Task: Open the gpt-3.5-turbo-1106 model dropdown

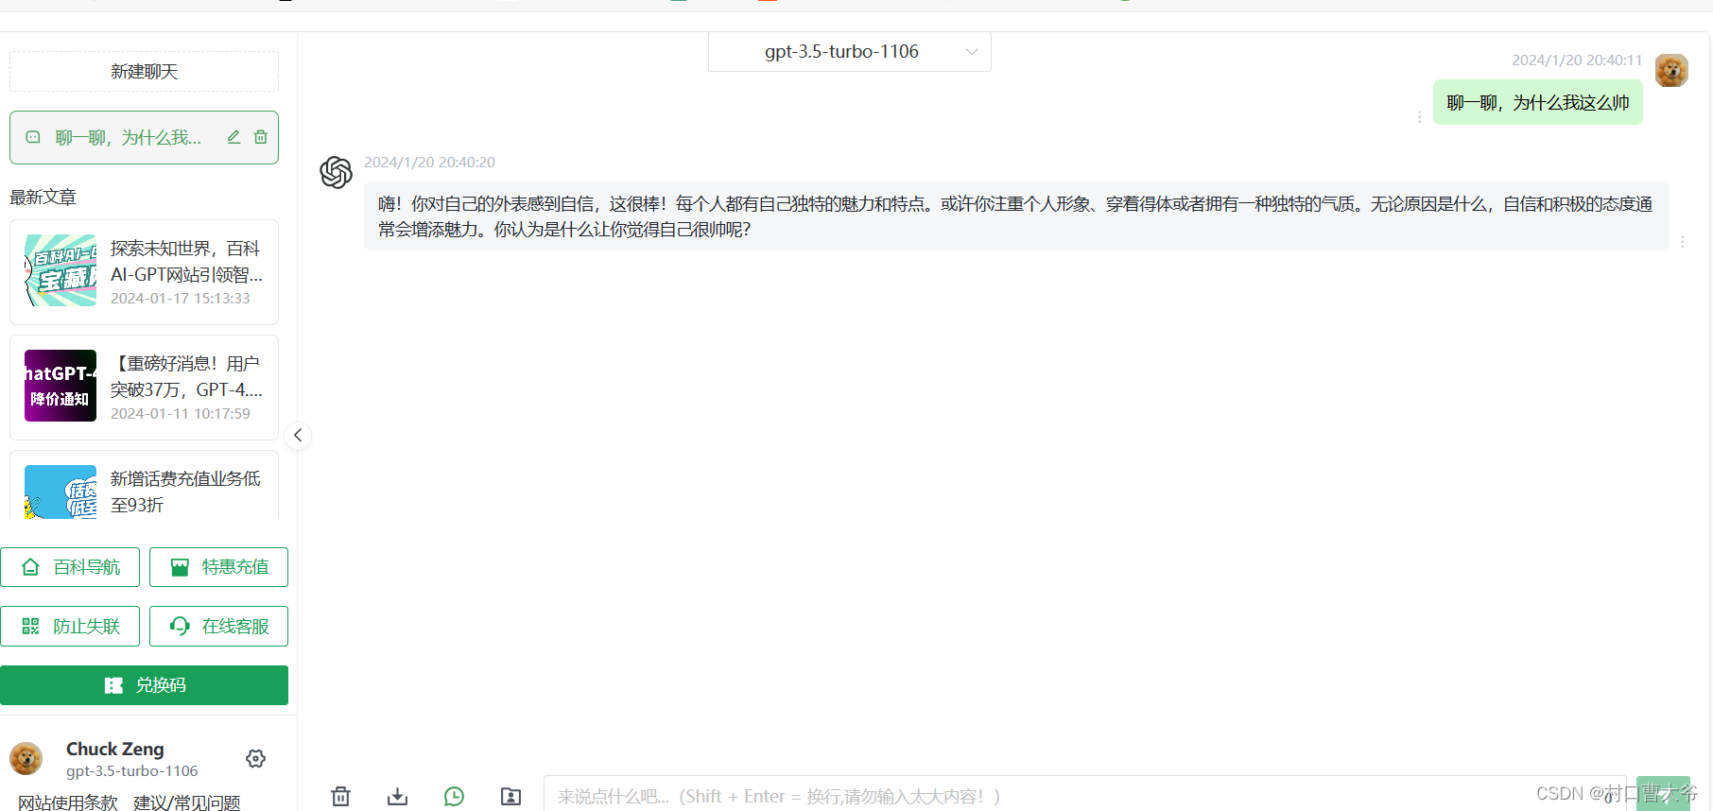Action: pos(849,52)
